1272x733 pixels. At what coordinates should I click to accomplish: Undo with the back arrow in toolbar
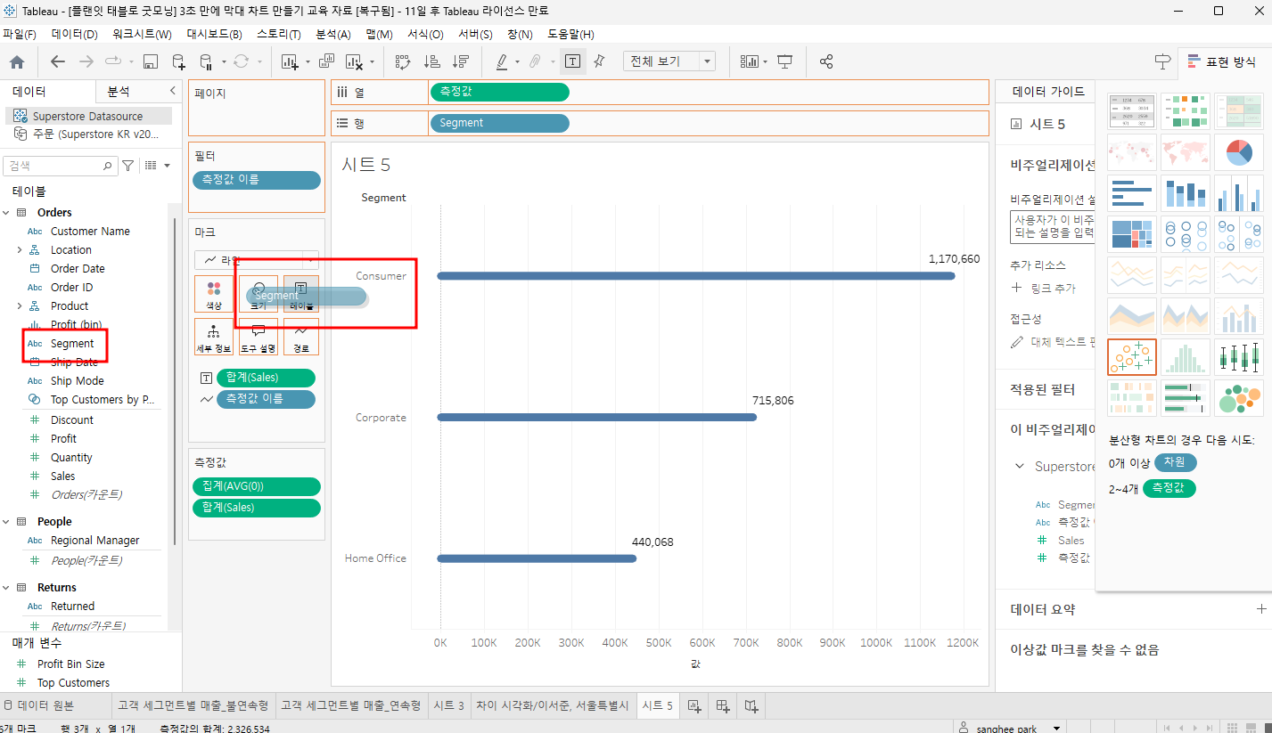coord(58,61)
